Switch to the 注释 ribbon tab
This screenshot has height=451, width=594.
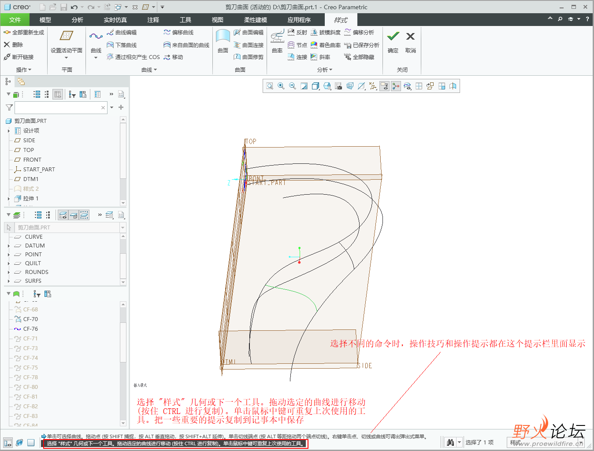(x=153, y=20)
